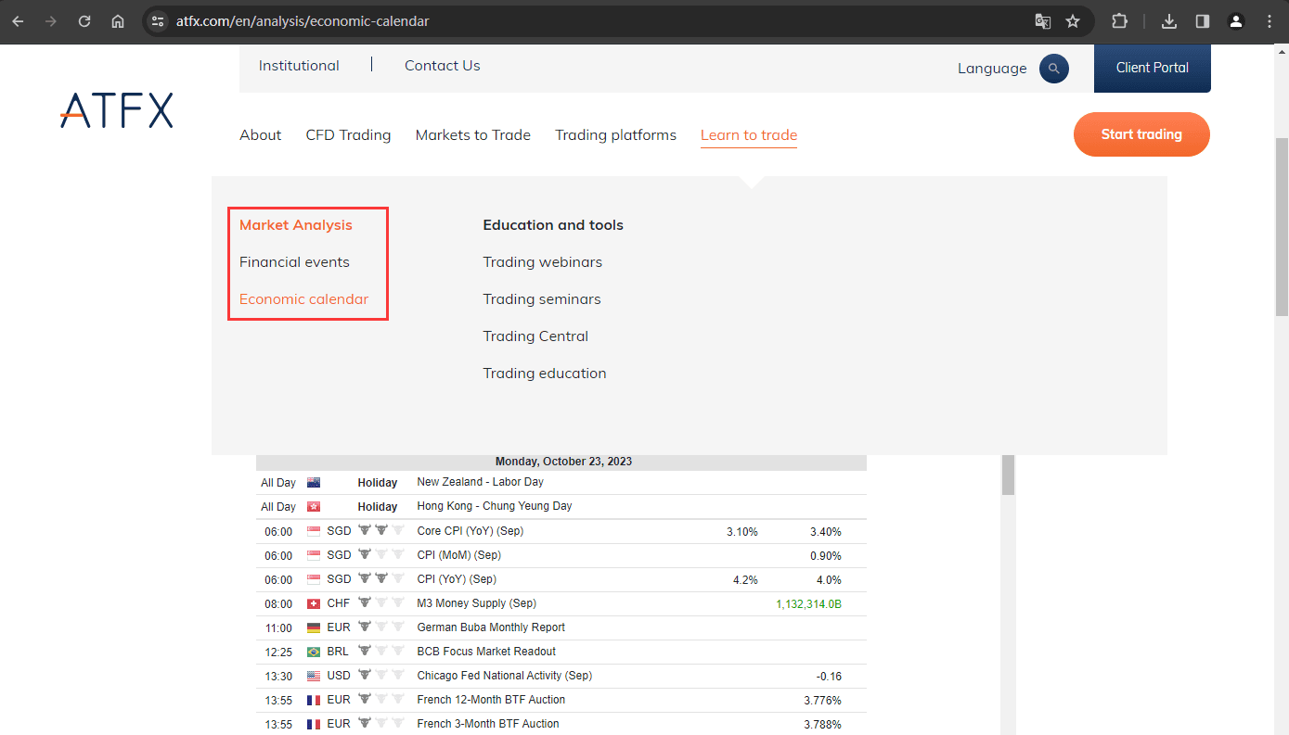Image resolution: width=1289 pixels, height=735 pixels.
Task: Open German Buba Monthly Report event
Action: 491,627
